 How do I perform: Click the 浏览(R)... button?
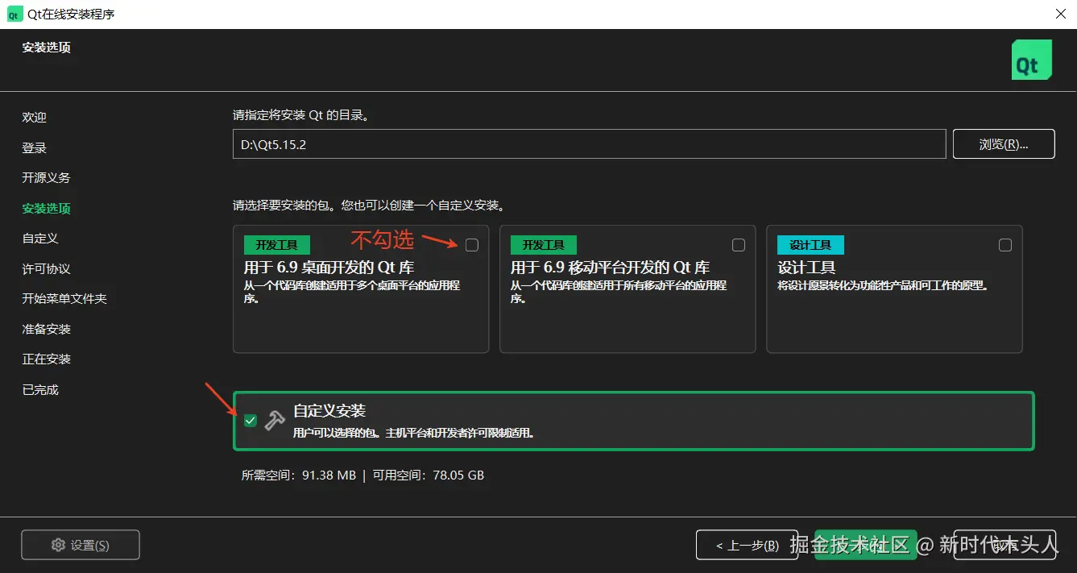[1004, 144]
